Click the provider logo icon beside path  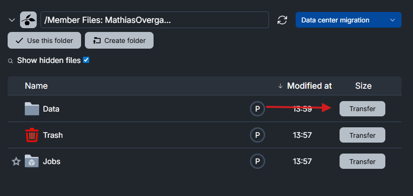(x=28, y=20)
